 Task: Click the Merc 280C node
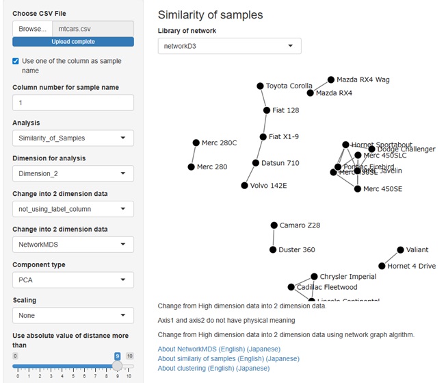[x=196, y=143]
